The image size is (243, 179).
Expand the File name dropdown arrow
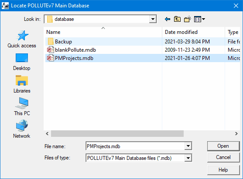point(188,146)
